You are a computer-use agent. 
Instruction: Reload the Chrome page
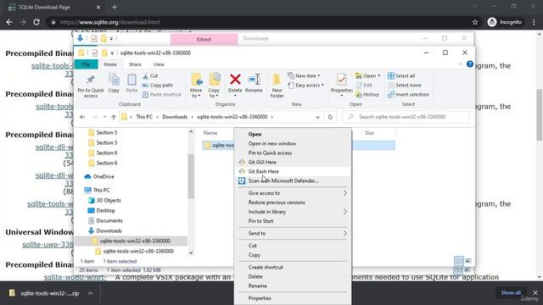point(36,22)
